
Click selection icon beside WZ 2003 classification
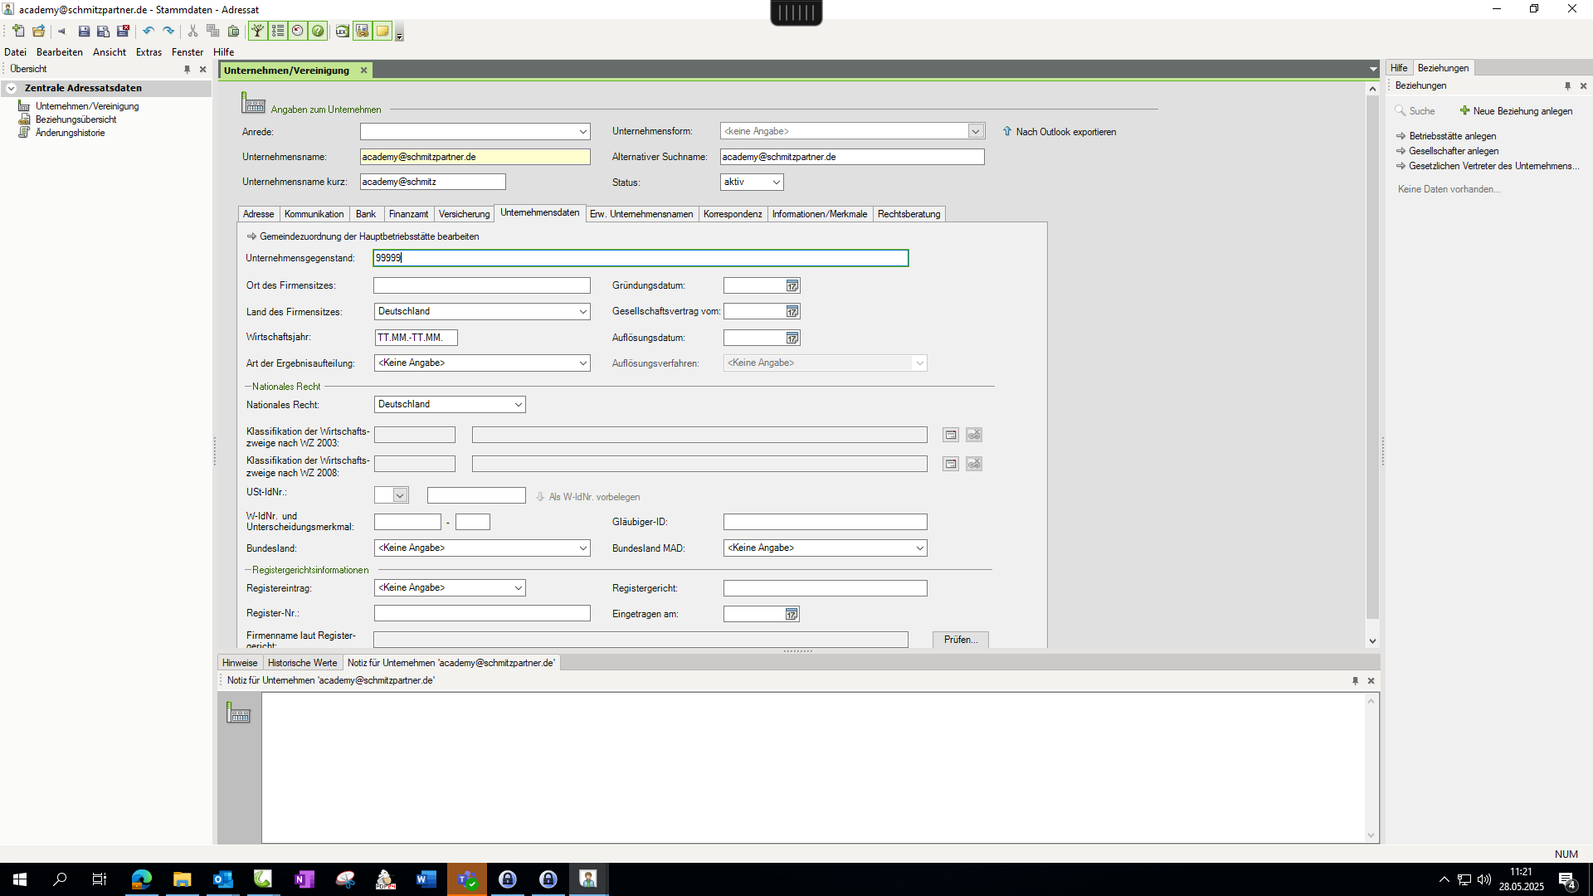[x=951, y=435]
